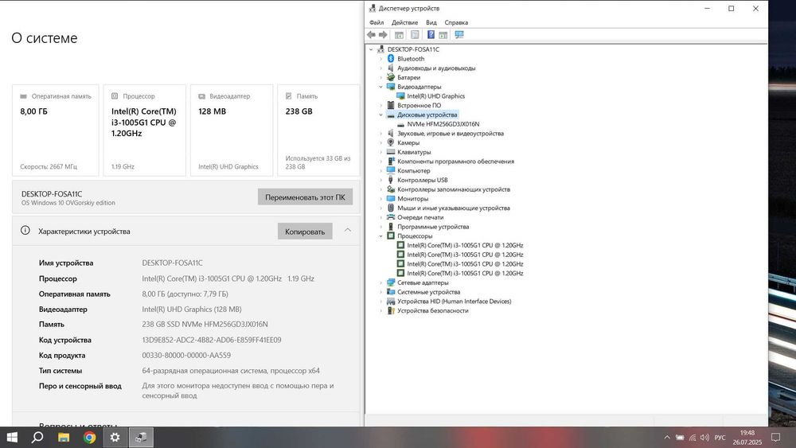Screen dimensions: 796x448
Task: Click device code 13D9E852-ADC2-4B82-AD06-E859FF41EE09
Action: (x=212, y=340)
